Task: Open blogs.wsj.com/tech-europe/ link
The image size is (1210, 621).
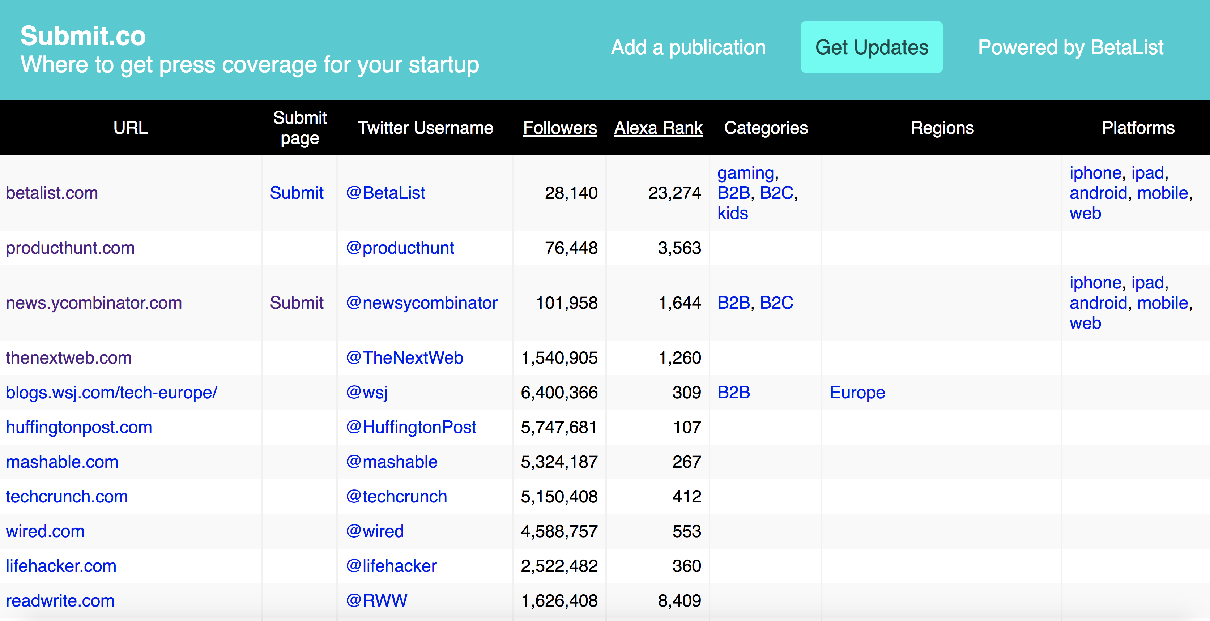Action: tap(111, 393)
